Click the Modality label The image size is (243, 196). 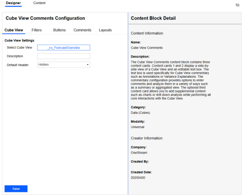click(x=138, y=121)
